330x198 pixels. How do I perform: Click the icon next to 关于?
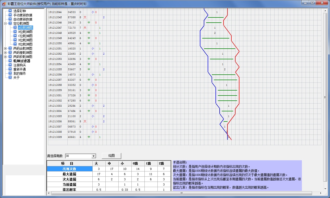point(10,78)
